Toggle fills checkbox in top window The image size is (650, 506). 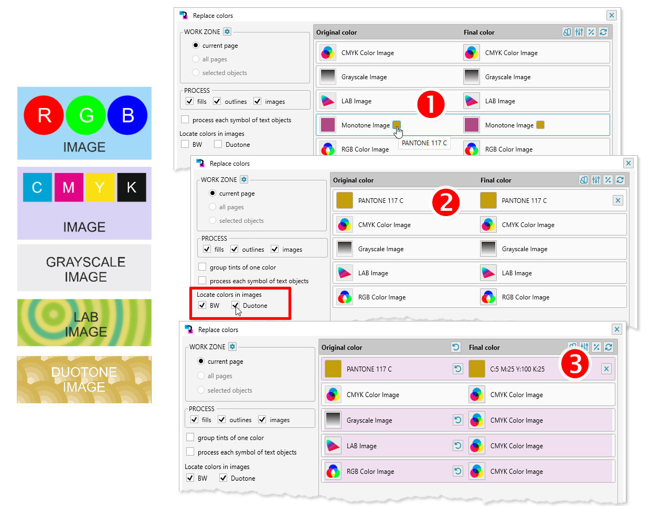pyautogui.click(x=190, y=101)
